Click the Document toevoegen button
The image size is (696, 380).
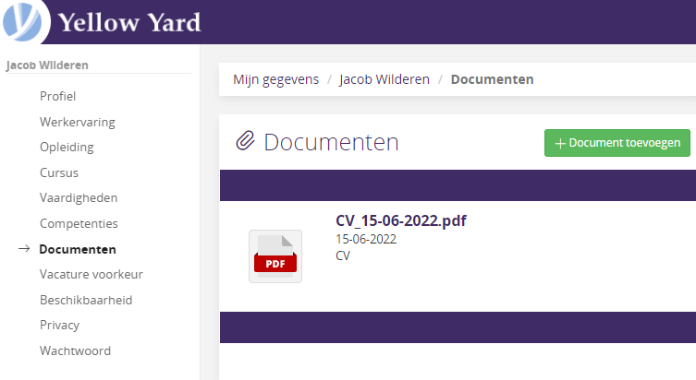[x=617, y=143]
